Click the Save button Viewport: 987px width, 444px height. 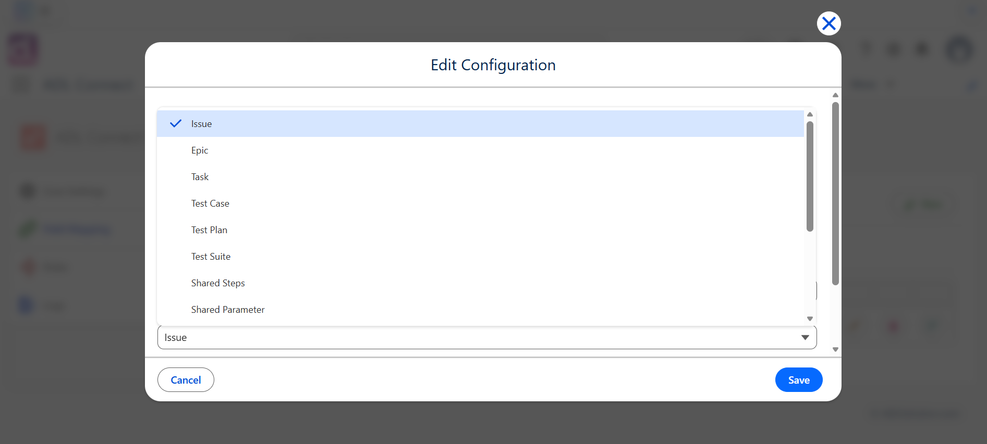799,380
